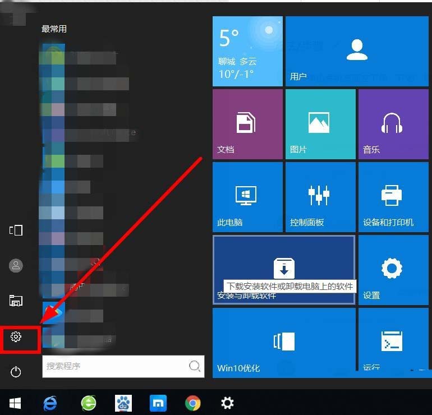The height and width of the screenshot is (415, 432).
Task: Open the Baidu paw icon on taskbar
Action: click(123, 403)
